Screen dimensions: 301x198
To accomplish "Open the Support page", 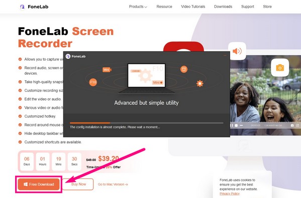I will 247,7.
